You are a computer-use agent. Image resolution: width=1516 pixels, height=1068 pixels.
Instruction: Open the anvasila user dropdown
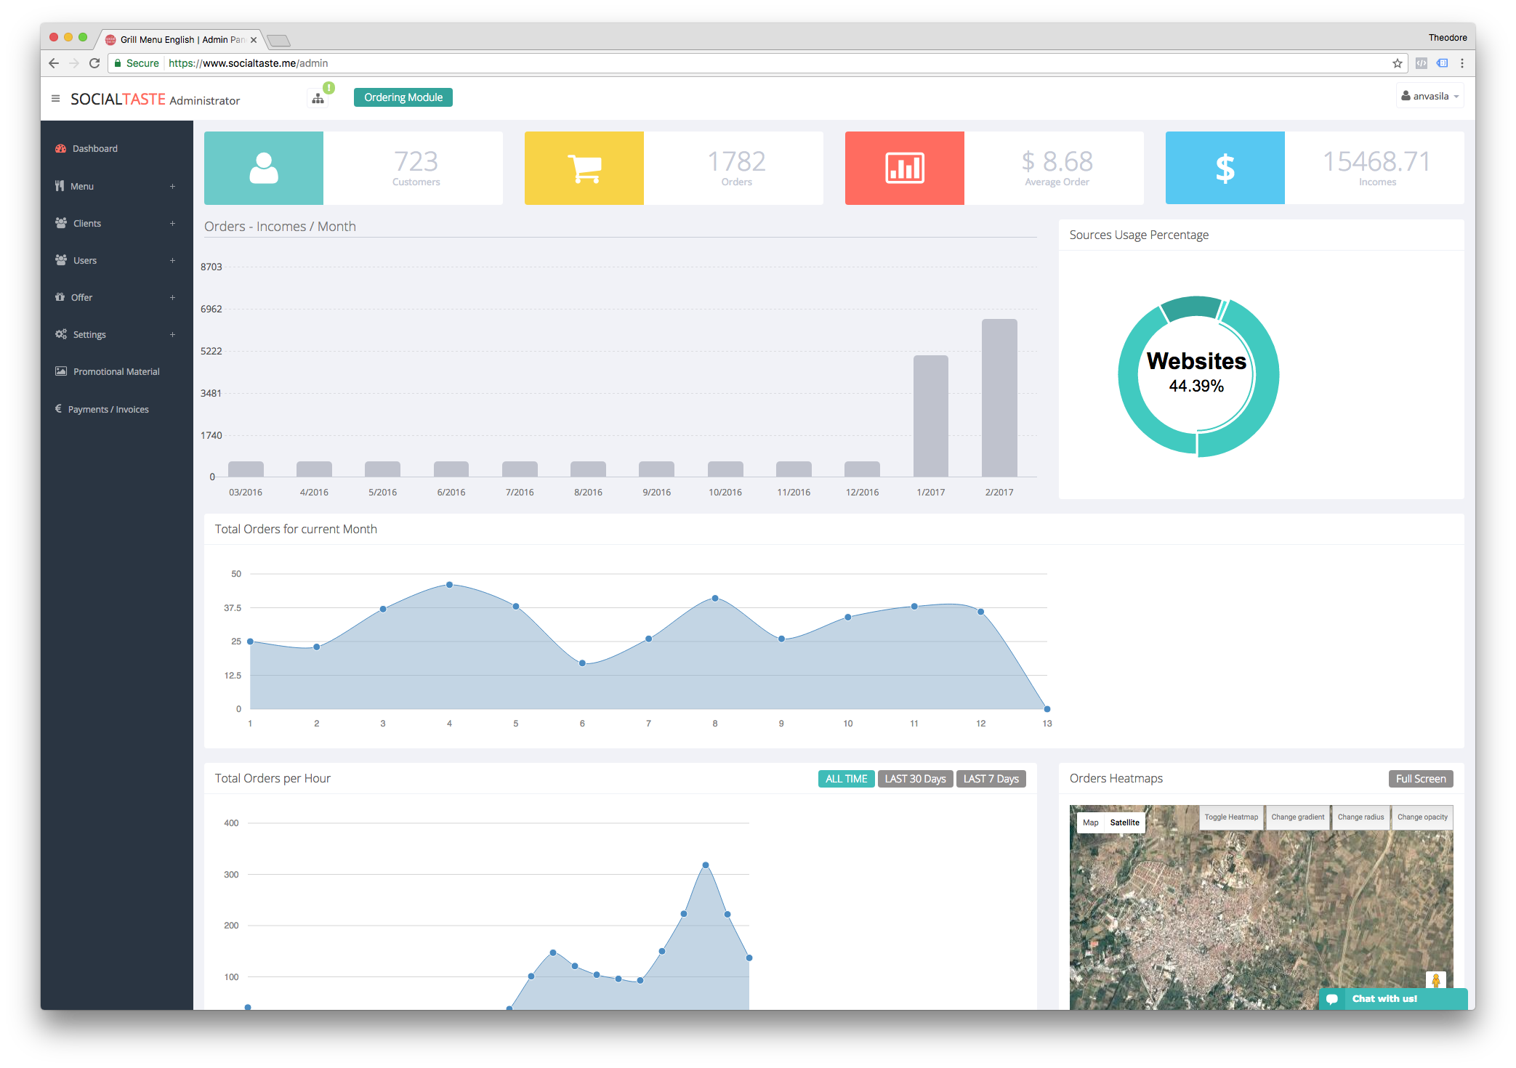pyautogui.click(x=1430, y=96)
